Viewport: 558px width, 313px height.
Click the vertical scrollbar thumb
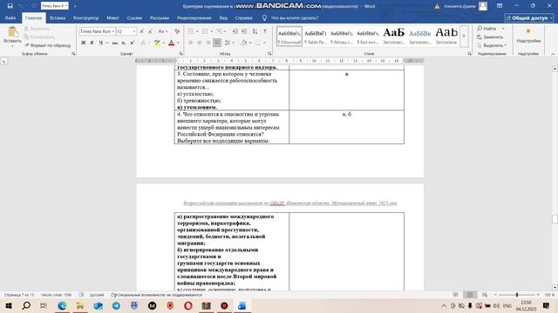click(555, 219)
